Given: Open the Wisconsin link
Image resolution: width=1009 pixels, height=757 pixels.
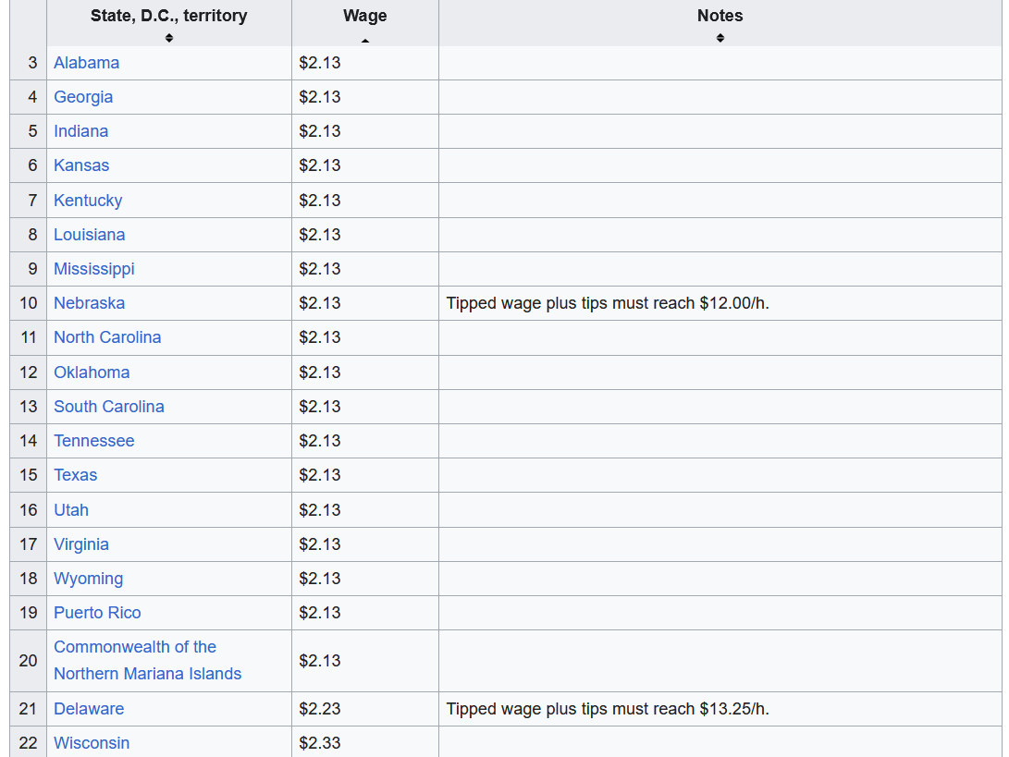Looking at the screenshot, I should pos(92,743).
